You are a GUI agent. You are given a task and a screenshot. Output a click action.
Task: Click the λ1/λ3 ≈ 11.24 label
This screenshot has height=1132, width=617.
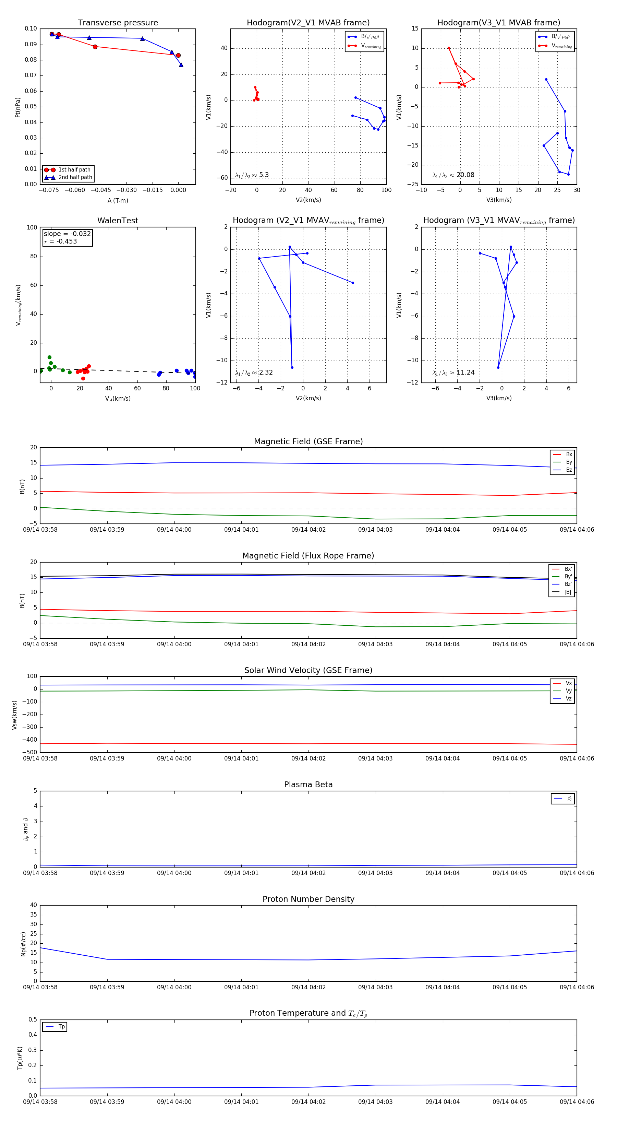tap(453, 373)
